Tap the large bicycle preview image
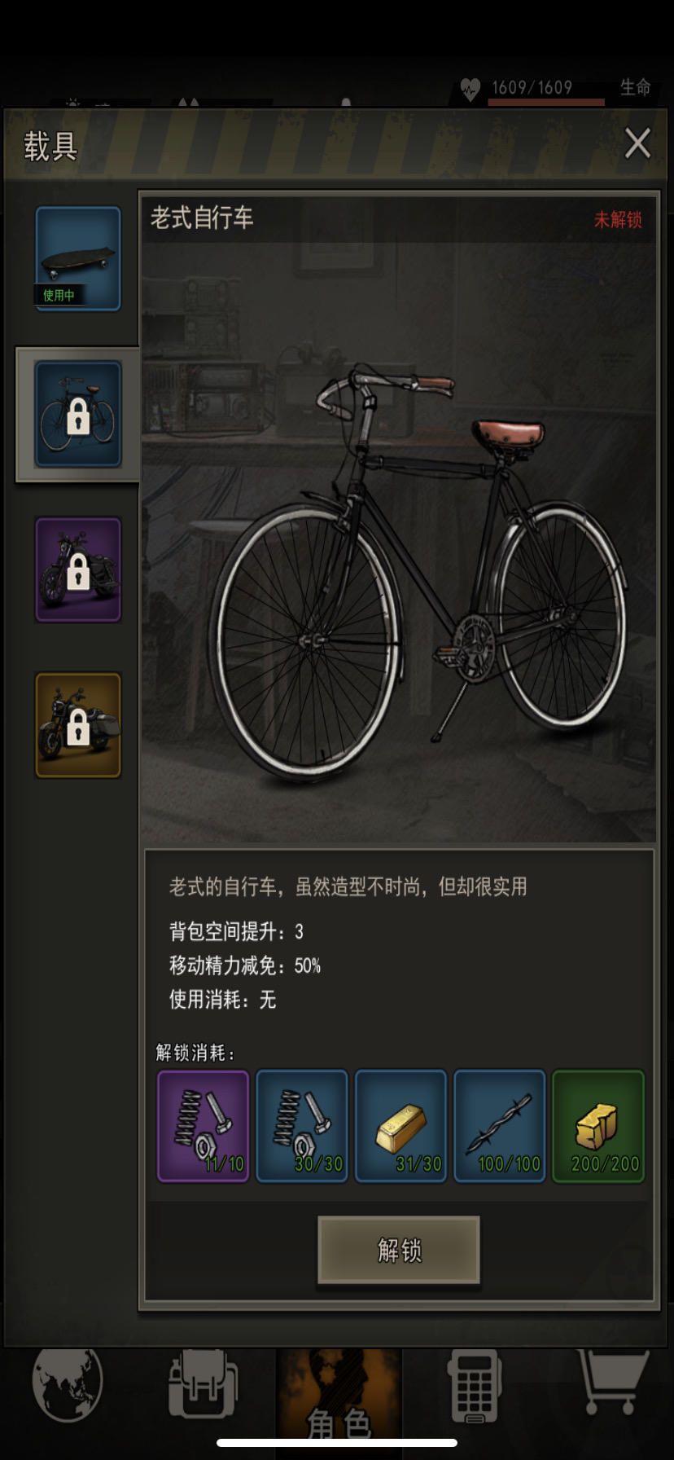Viewport: 674px width, 1460px height. pyautogui.click(x=399, y=542)
